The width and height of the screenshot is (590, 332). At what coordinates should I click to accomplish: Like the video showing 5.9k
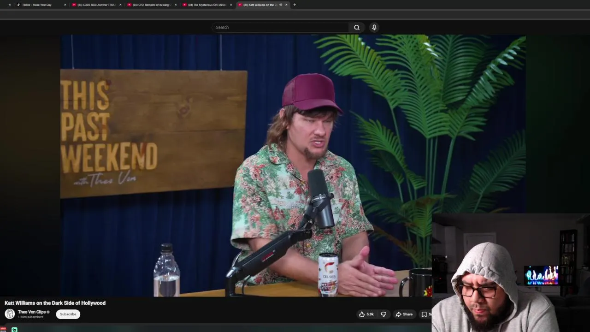click(366, 314)
